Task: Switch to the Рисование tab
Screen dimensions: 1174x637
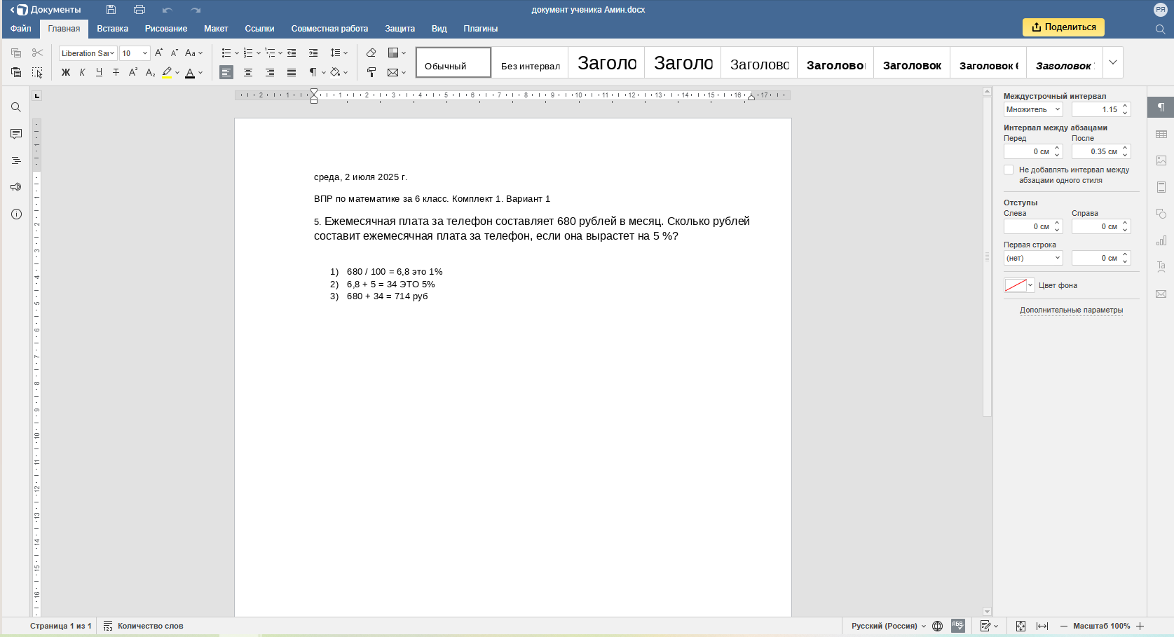Action: (x=166, y=29)
